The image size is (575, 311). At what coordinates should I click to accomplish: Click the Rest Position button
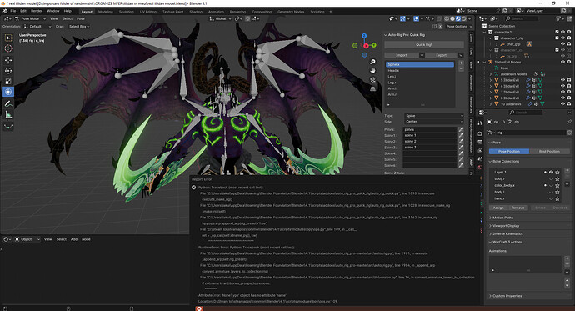pos(549,151)
